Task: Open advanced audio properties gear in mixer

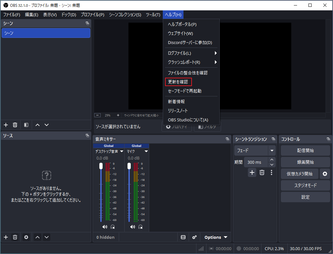Action: point(194,237)
